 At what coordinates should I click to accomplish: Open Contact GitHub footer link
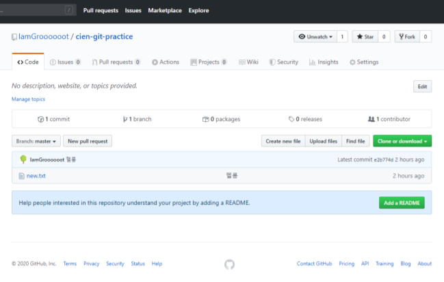(x=314, y=264)
